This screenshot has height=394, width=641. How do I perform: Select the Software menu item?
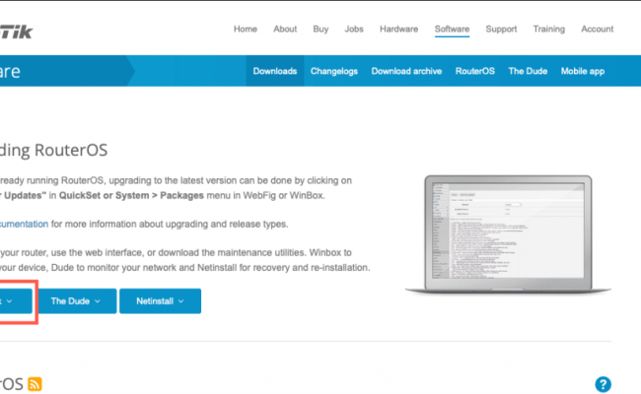coord(452,29)
